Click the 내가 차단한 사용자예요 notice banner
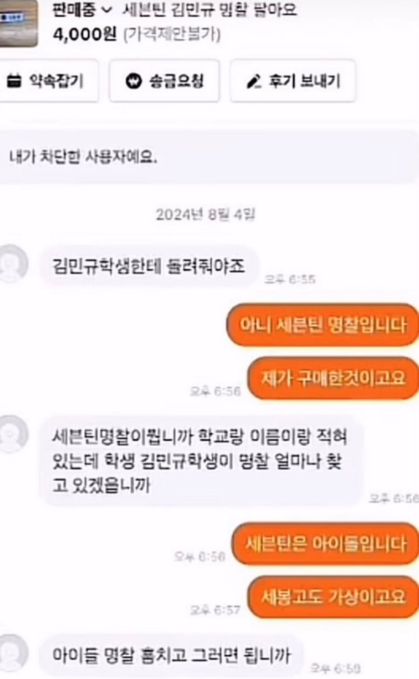Image resolution: width=419 pixels, height=679 pixels. pyautogui.click(x=209, y=157)
